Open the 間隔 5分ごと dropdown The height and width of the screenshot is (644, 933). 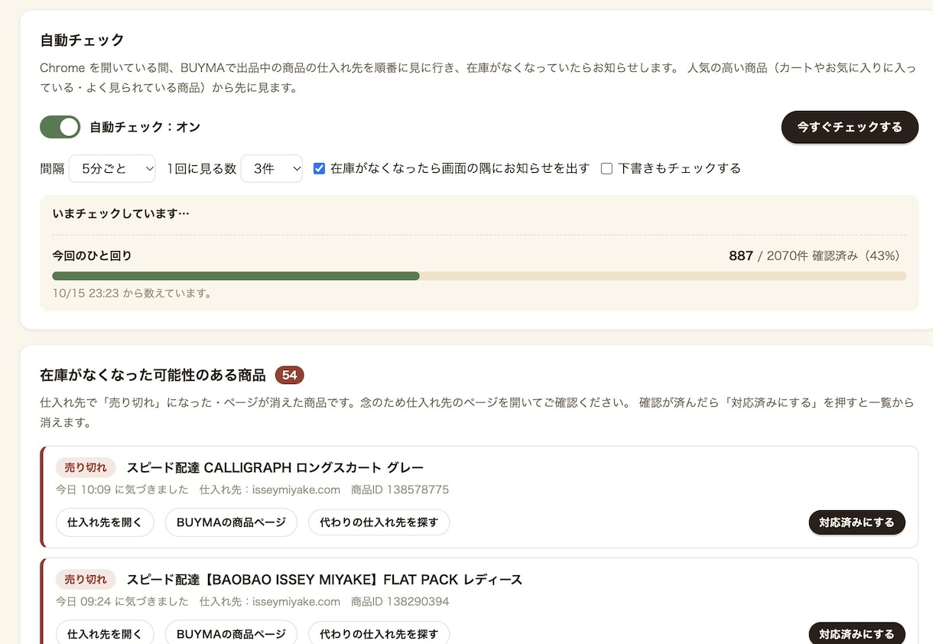pos(112,169)
